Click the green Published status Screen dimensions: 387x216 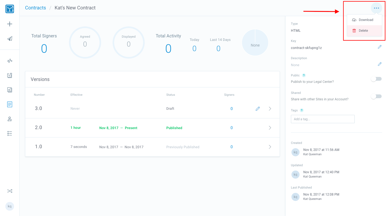(x=174, y=128)
